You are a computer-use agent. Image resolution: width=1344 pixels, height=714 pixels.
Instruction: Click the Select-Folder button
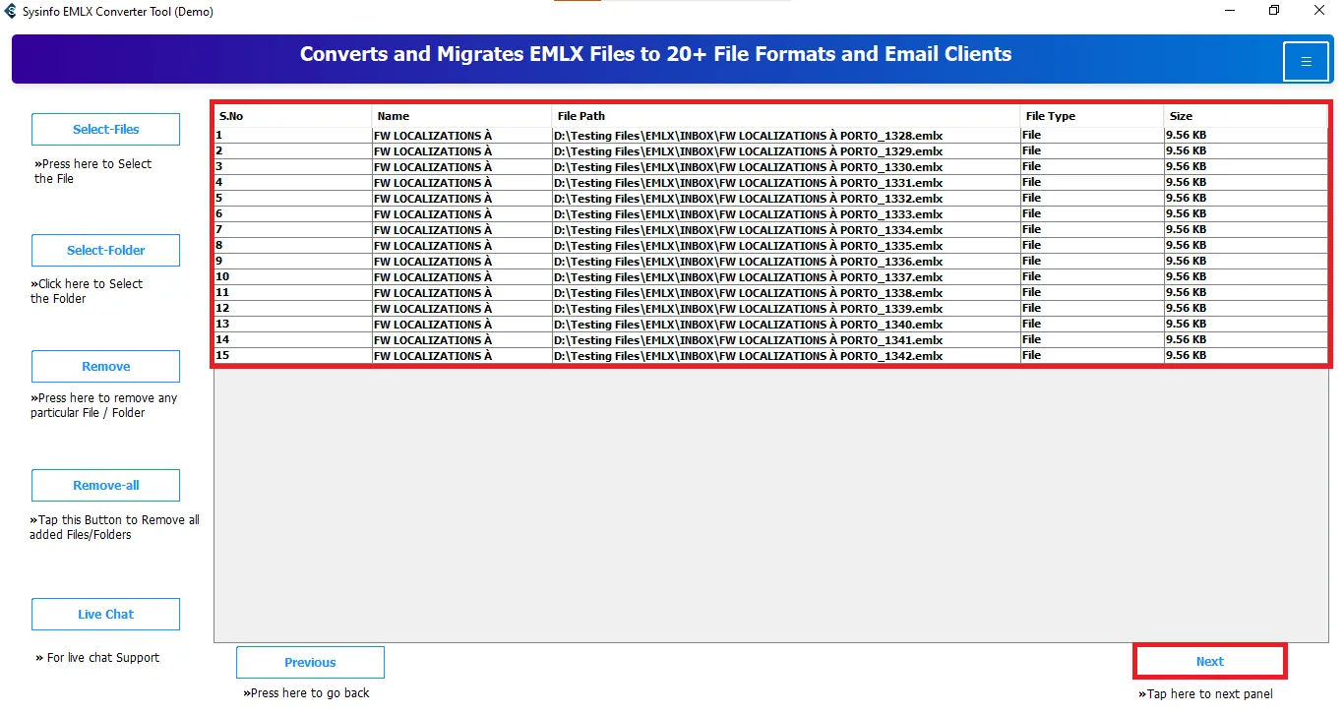pos(105,250)
